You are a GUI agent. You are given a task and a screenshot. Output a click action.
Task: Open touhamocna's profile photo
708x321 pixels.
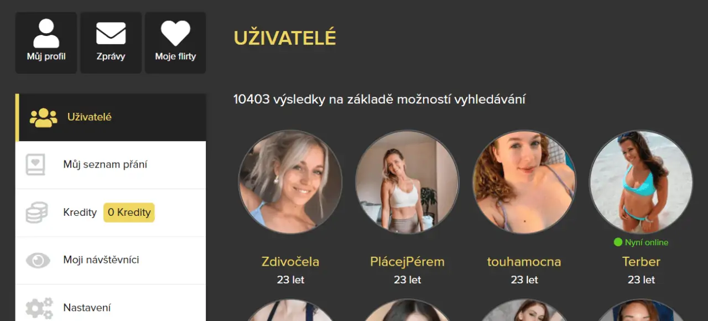524,182
